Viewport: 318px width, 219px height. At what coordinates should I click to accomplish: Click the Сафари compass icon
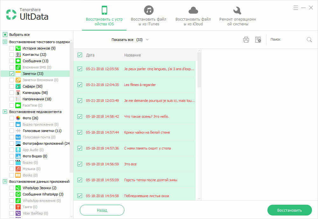pyautogui.click(x=18, y=86)
